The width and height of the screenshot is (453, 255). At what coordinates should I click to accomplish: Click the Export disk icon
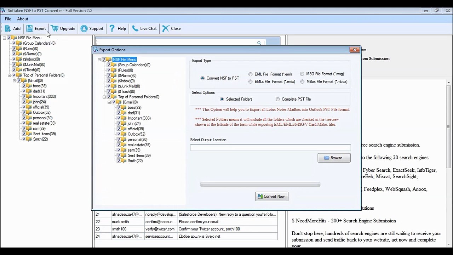tap(30, 29)
